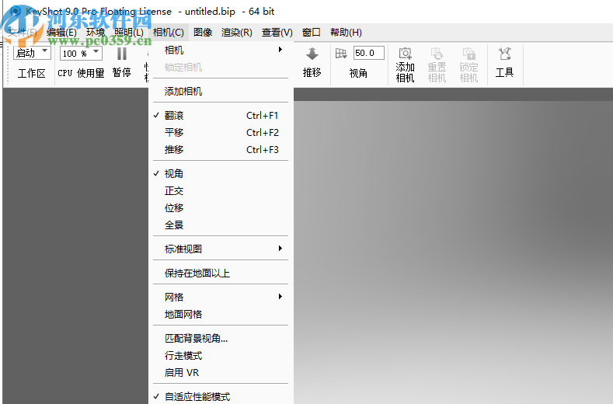The width and height of the screenshot is (613, 404).
Task: Select the 全景 panorama option
Action: click(x=221, y=225)
